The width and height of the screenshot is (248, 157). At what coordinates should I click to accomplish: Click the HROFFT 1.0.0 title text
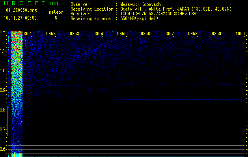31,3
